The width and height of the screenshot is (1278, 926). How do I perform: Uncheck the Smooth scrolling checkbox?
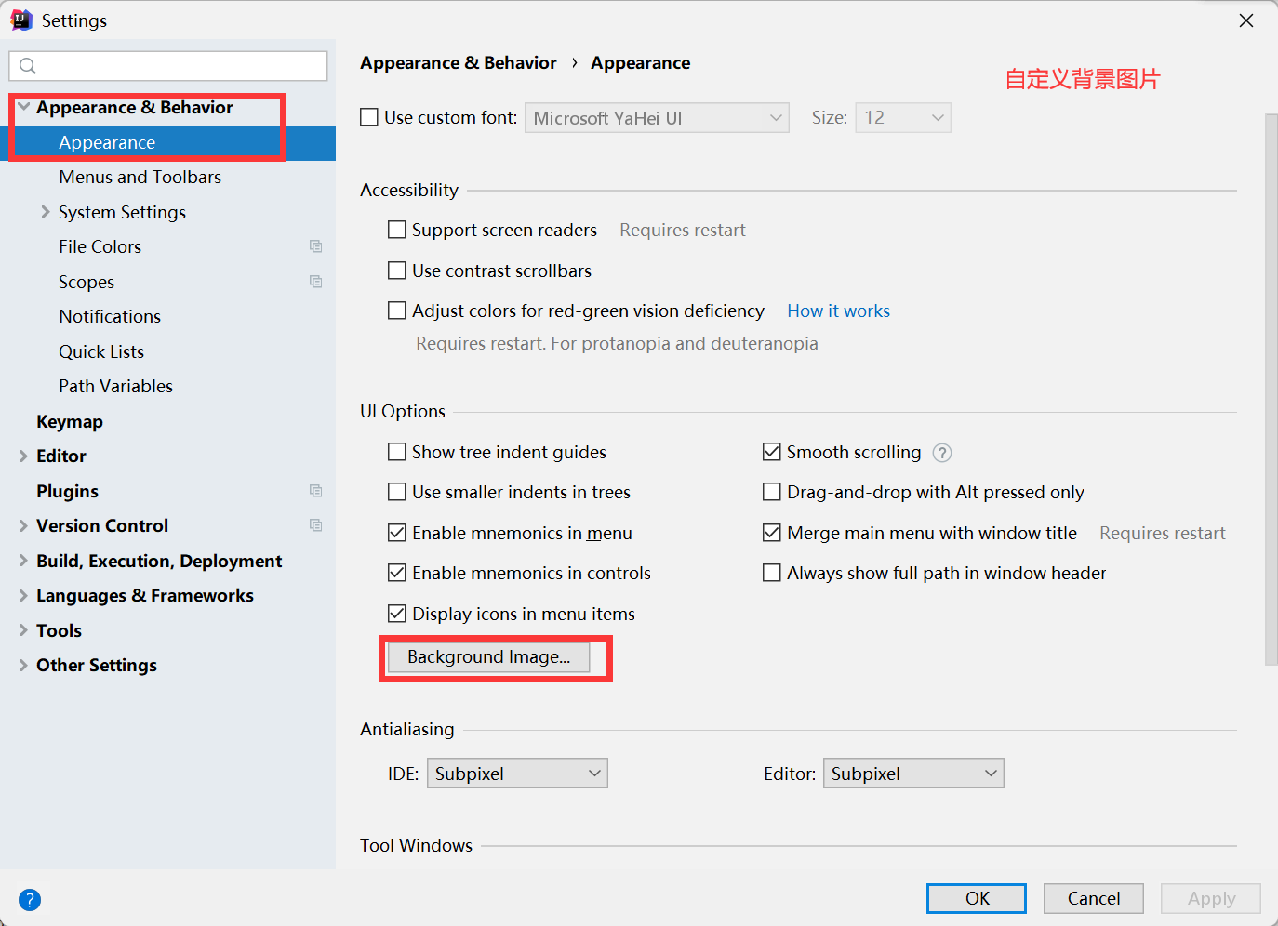click(772, 452)
